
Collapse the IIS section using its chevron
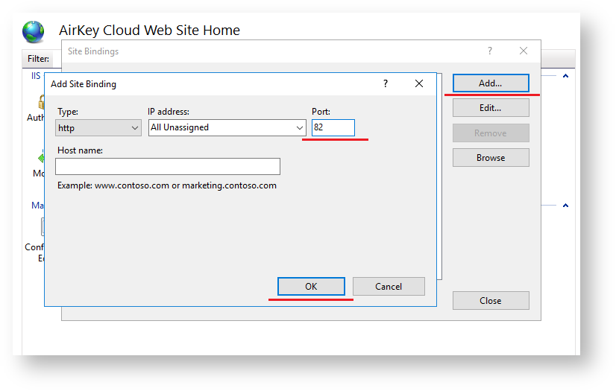pos(565,76)
